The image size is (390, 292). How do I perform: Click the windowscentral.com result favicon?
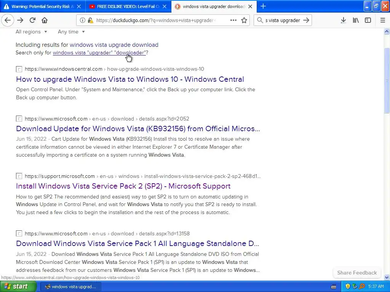[x=19, y=69]
